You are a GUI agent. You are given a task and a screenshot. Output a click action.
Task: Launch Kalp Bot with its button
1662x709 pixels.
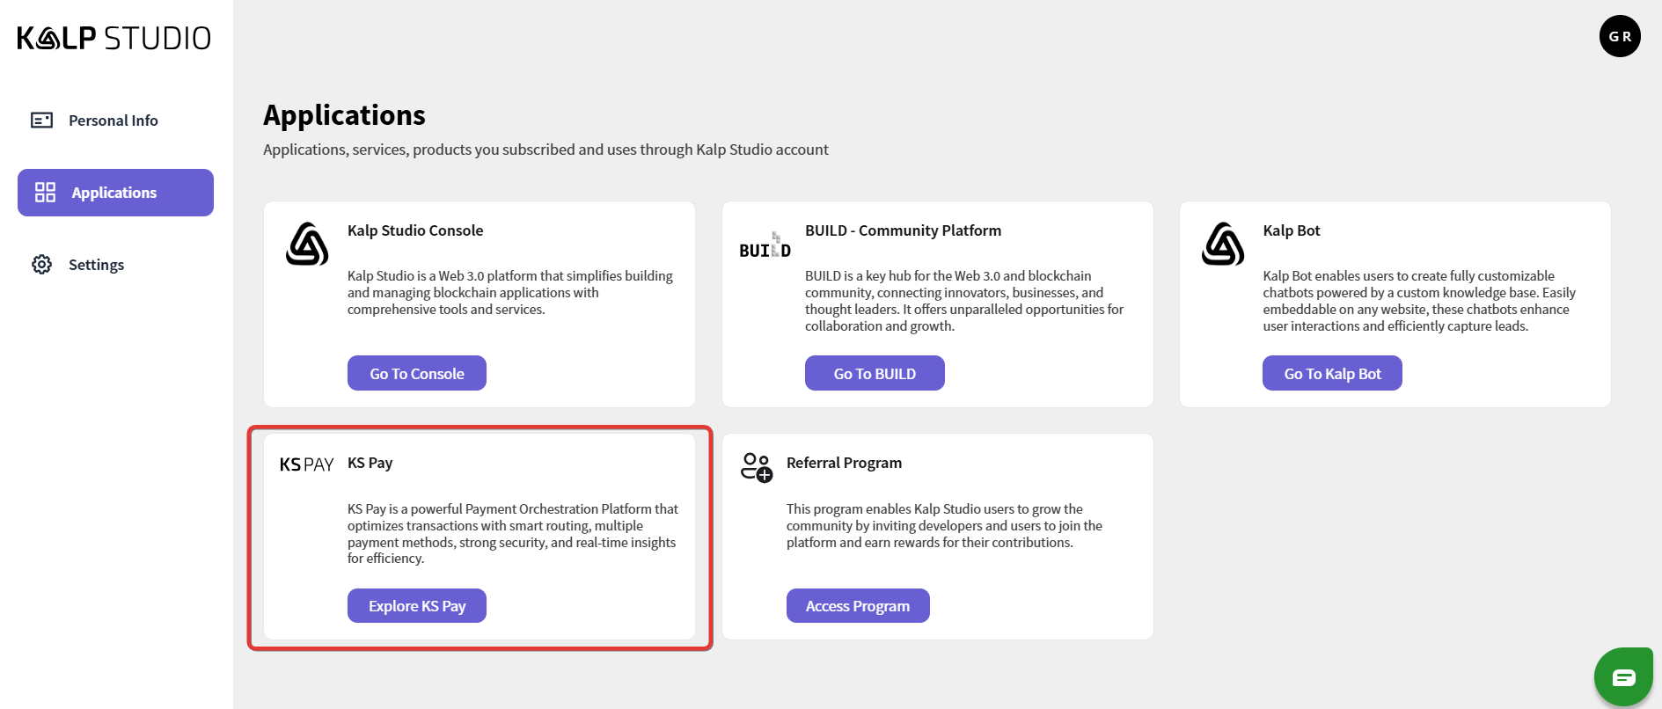[x=1331, y=374]
